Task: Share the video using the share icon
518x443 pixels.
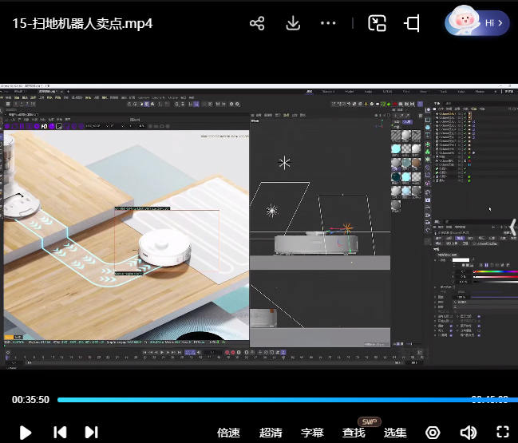Action: pos(257,23)
